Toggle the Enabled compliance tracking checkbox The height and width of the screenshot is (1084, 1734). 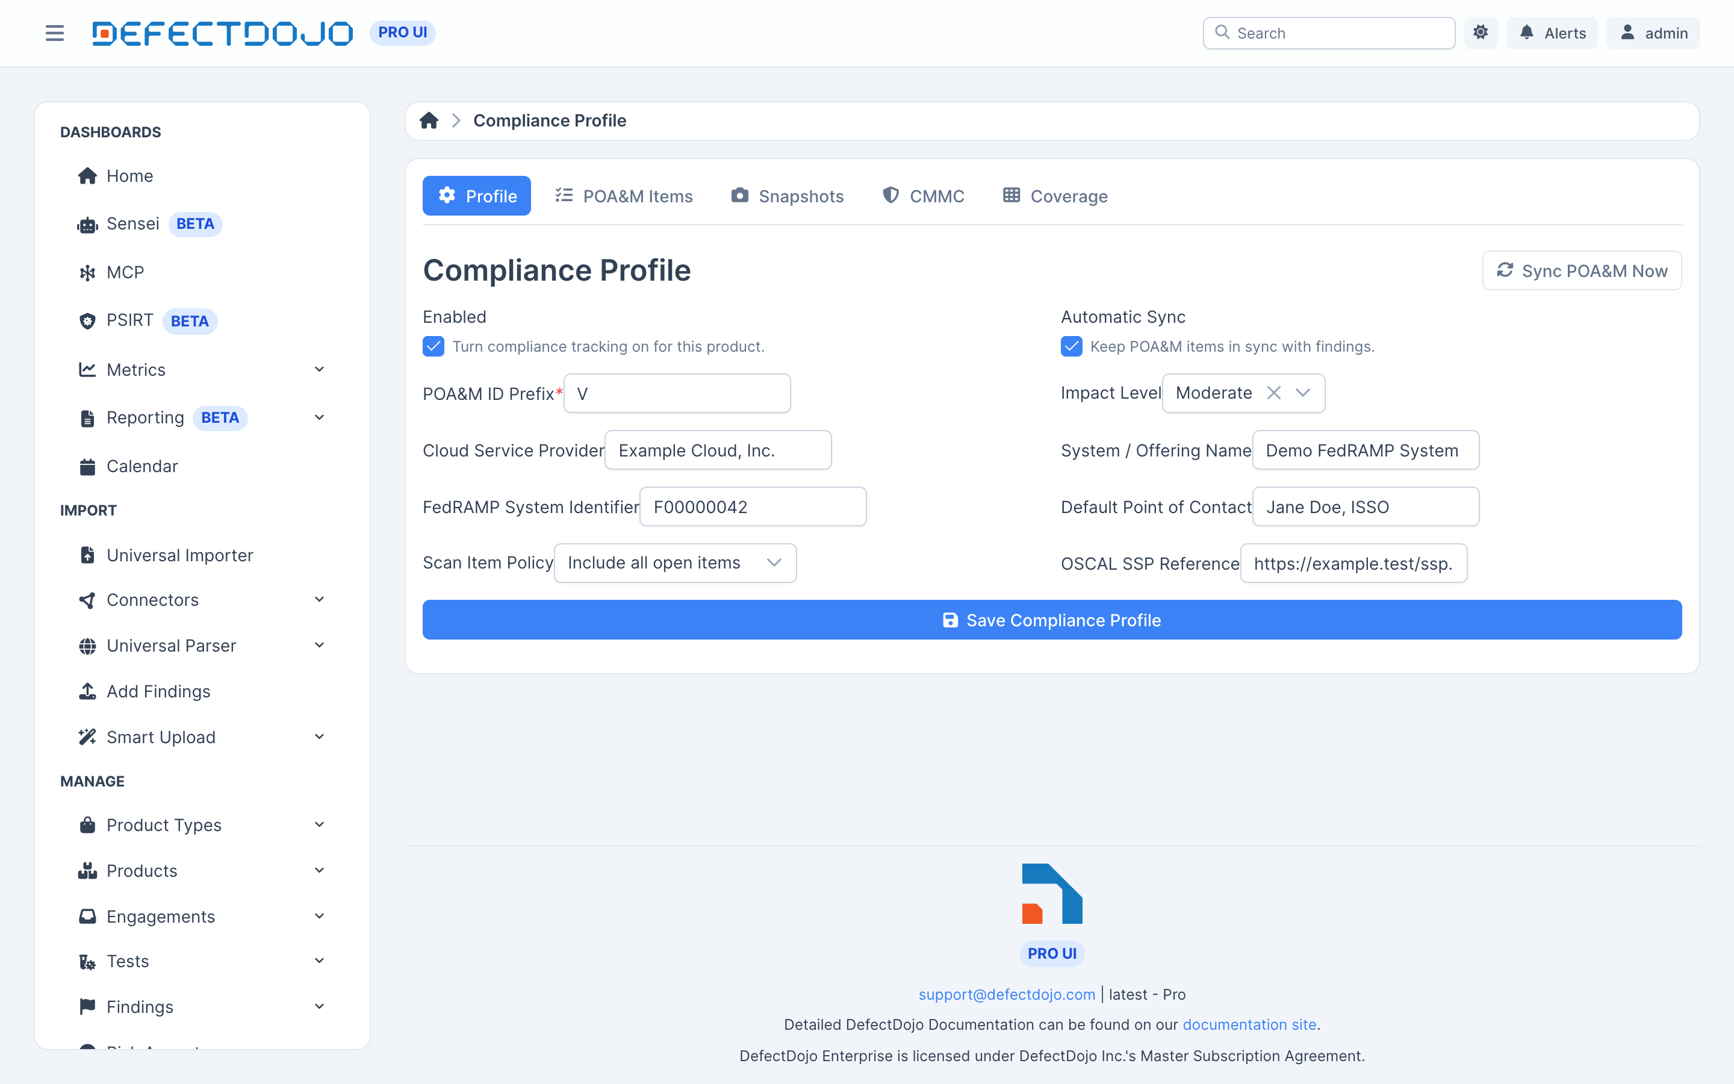pos(433,346)
